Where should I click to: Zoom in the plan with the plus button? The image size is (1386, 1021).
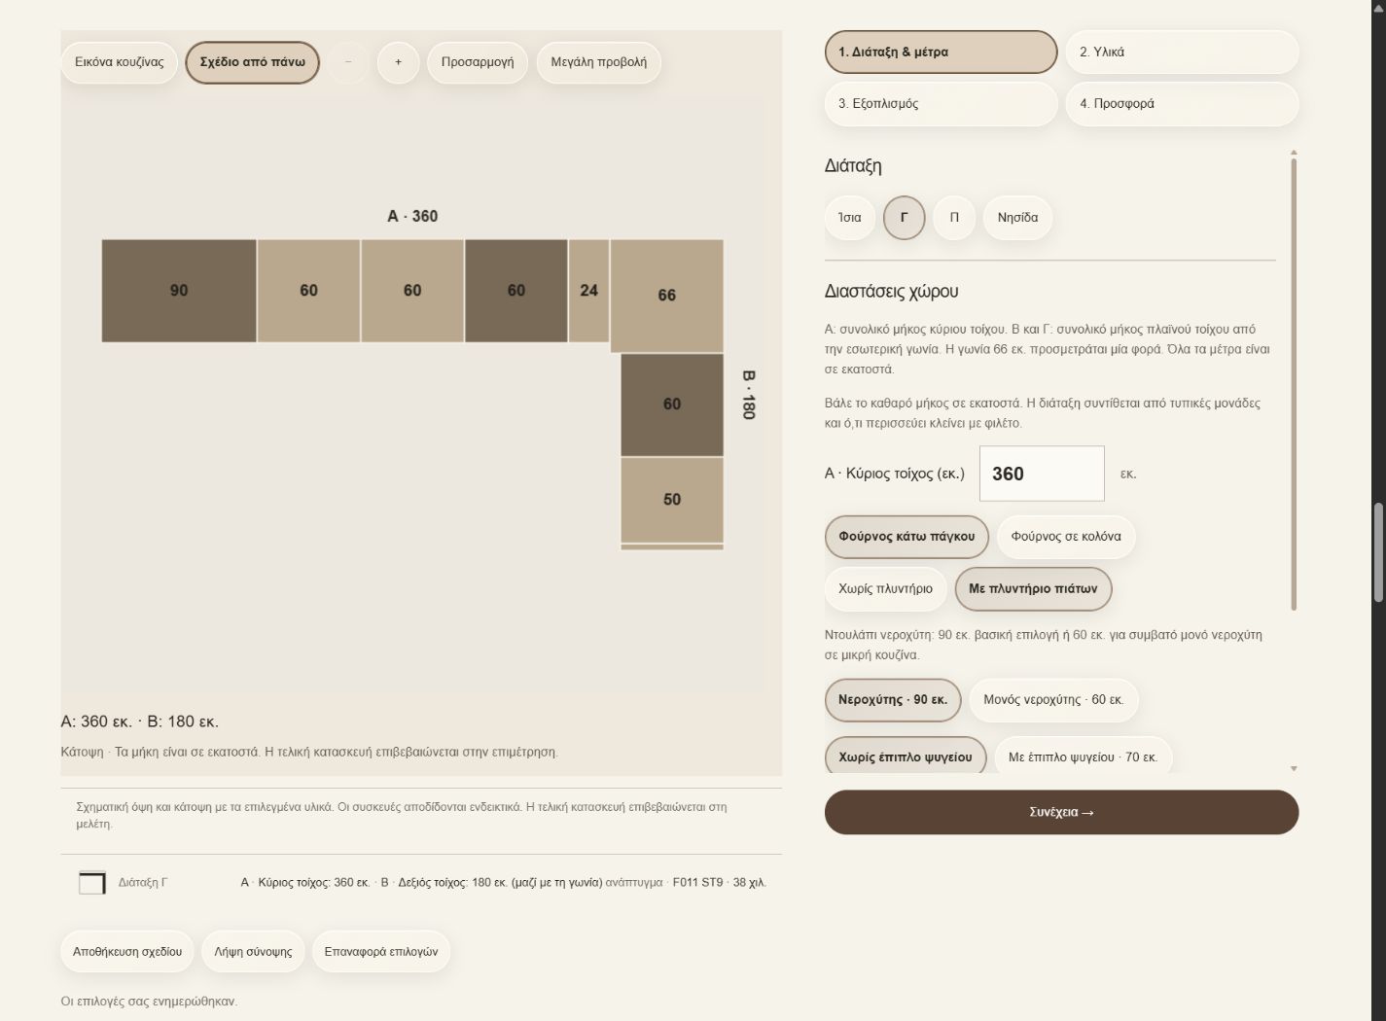point(398,62)
